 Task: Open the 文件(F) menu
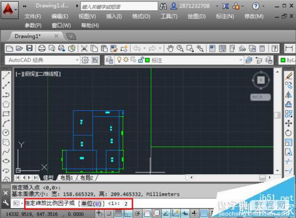tap(33, 17)
